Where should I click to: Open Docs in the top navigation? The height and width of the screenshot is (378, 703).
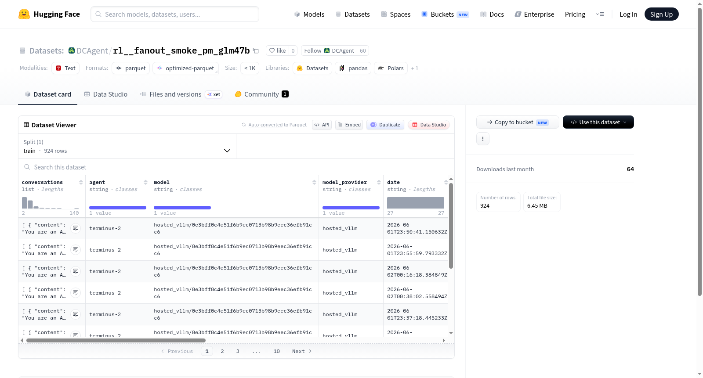coord(492,14)
